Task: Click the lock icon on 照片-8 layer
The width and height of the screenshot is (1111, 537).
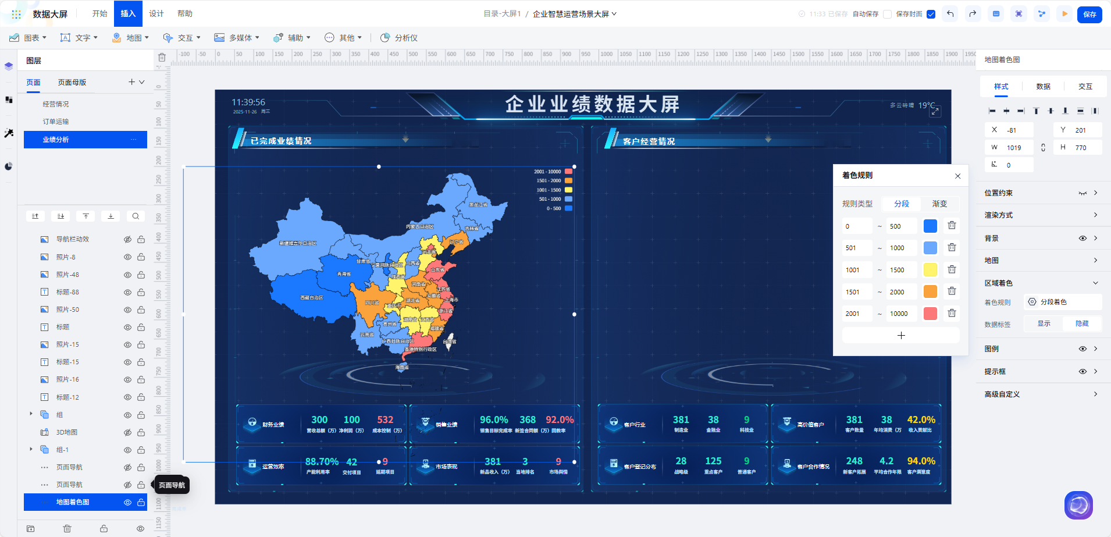Action: coord(141,257)
